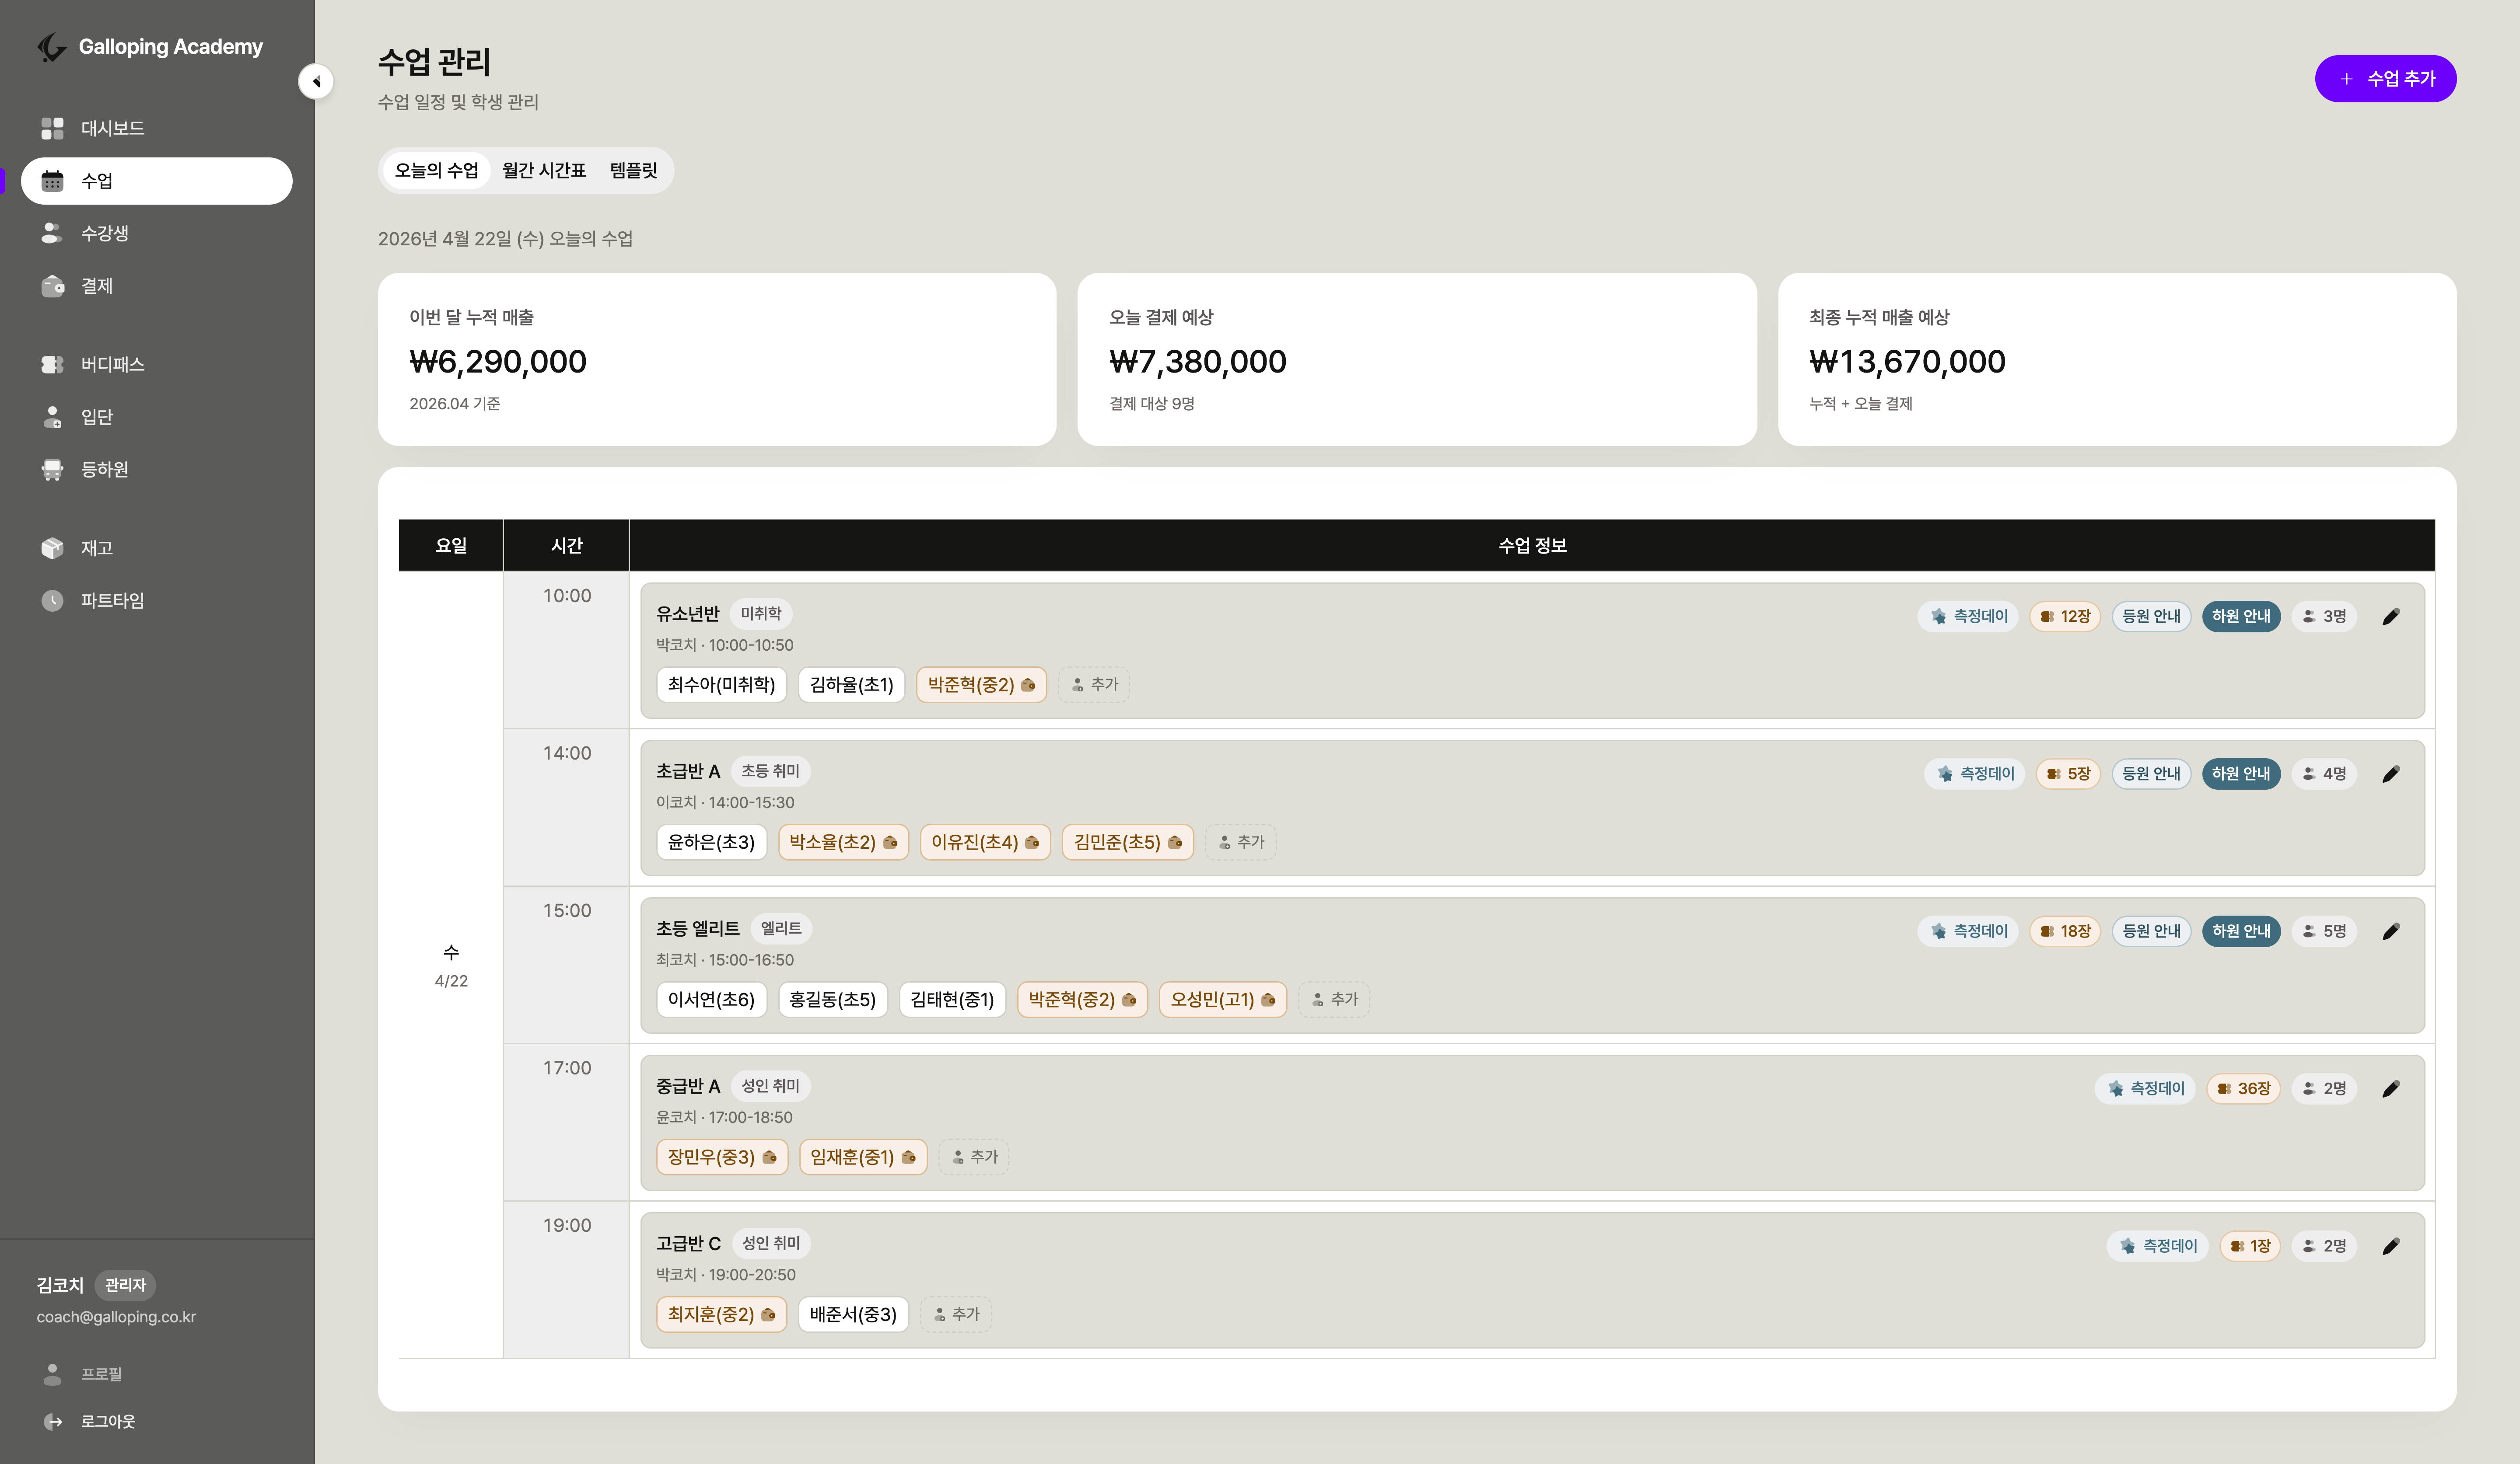Add student to 초등 엘리트 via 추가
The height and width of the screenshot is (1464, 2520).
click(x=1334, y=999)
